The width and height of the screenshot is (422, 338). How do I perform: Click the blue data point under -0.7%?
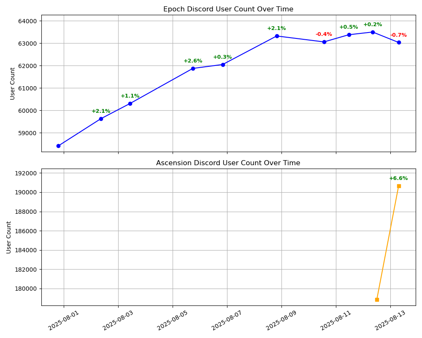point(399,43)
